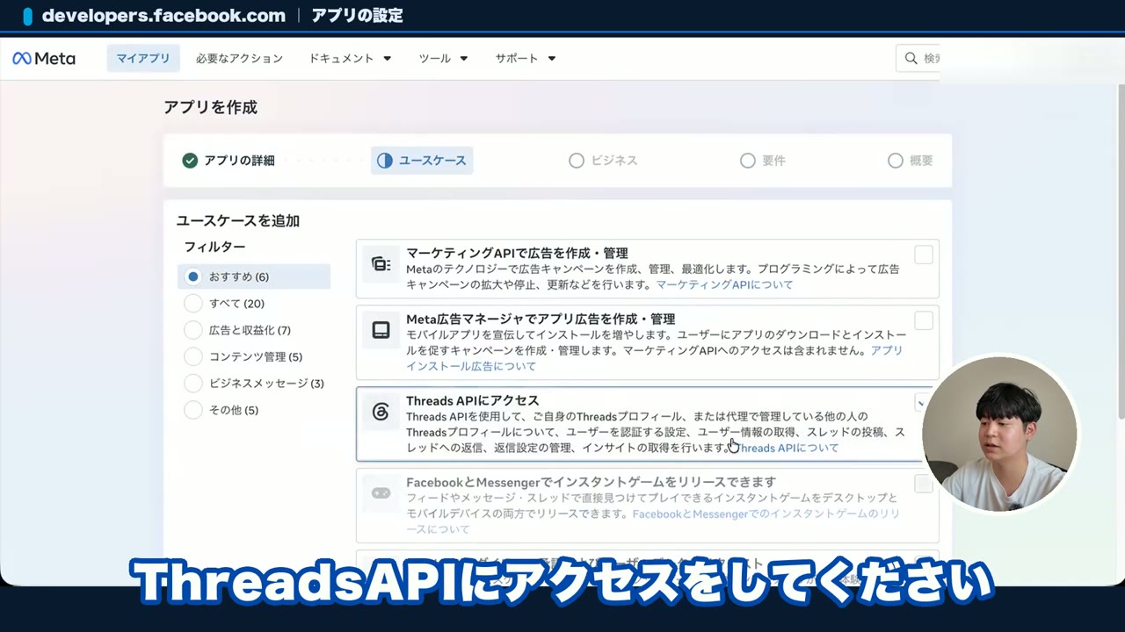Click the search magnifier icon
Screen dimensions: 1125x632
tap(911, 59)
